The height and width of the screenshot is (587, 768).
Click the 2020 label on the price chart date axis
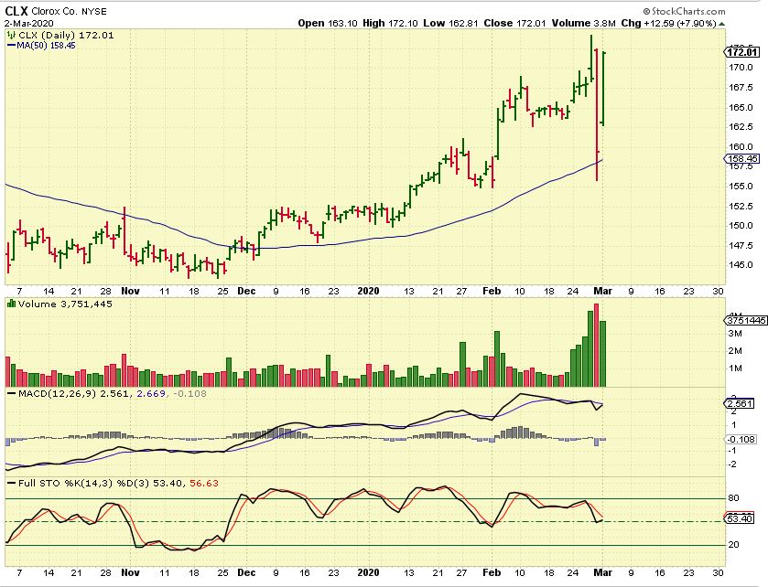click(x=368, y=291)
